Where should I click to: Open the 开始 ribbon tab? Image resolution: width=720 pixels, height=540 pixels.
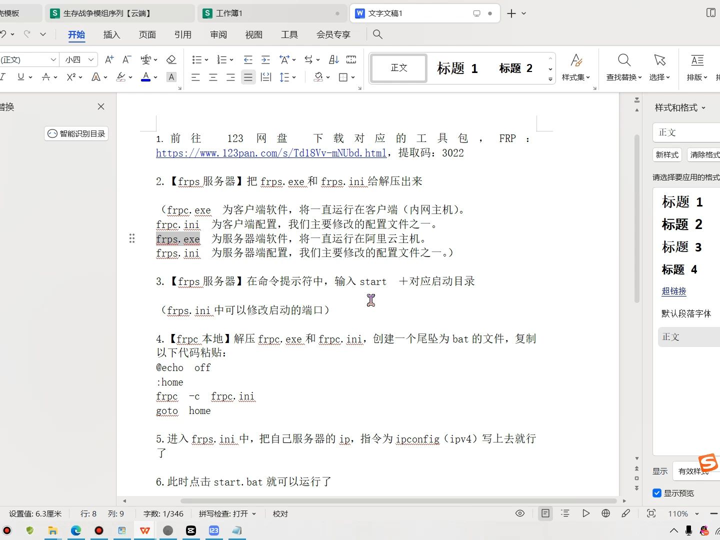pos(76,34)
